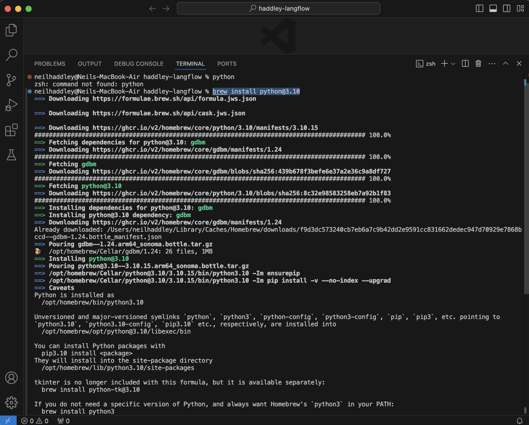Screen dimensions: 529x425
Task: Toggle secondary side bar layout button
Action: tap(507, 9)
